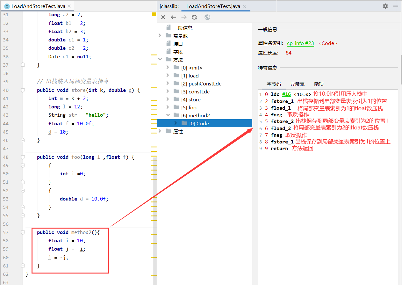Open the cp_info #23 link
This screenshot has height=285, width=402.
click(x=300, y=43)
